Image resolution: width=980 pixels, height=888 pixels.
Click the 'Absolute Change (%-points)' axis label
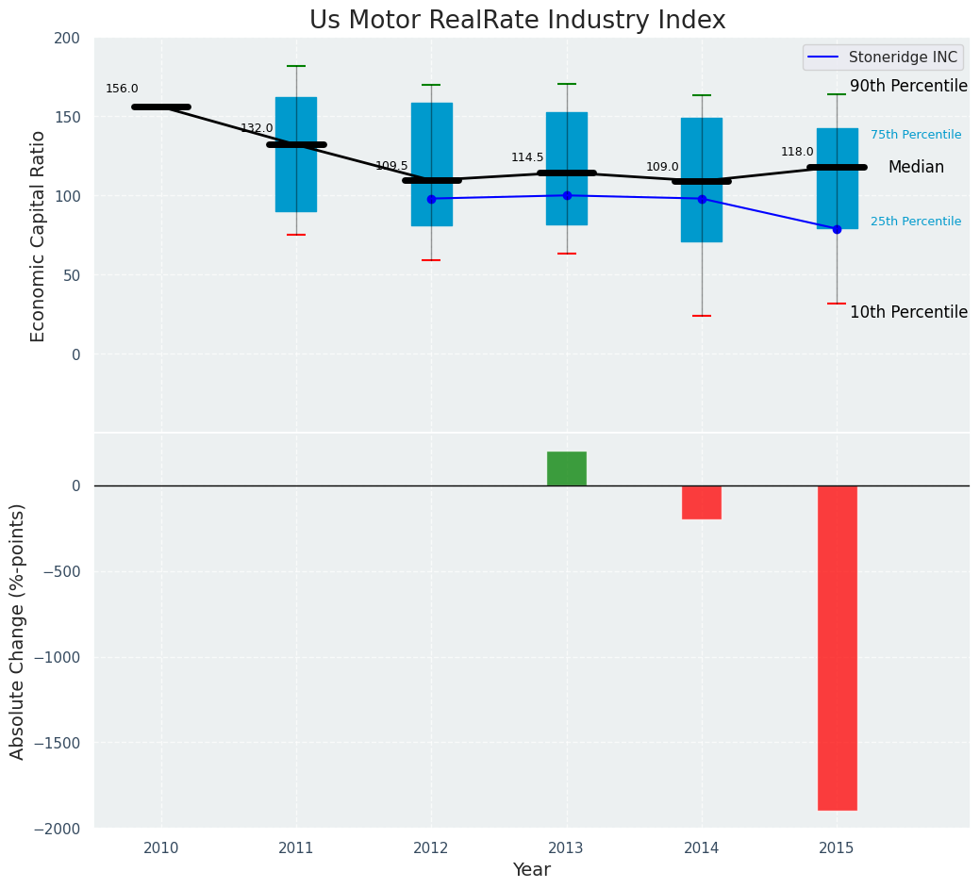17,632
